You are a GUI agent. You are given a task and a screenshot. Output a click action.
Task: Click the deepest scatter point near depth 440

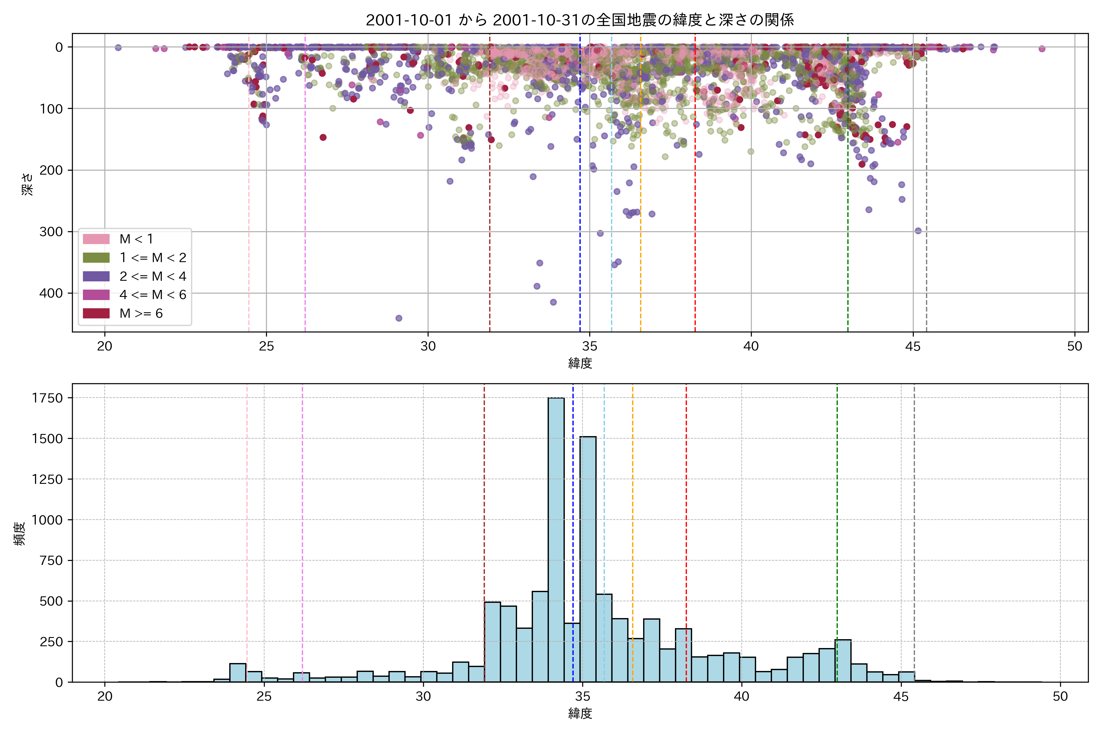(x=399, y=318)
